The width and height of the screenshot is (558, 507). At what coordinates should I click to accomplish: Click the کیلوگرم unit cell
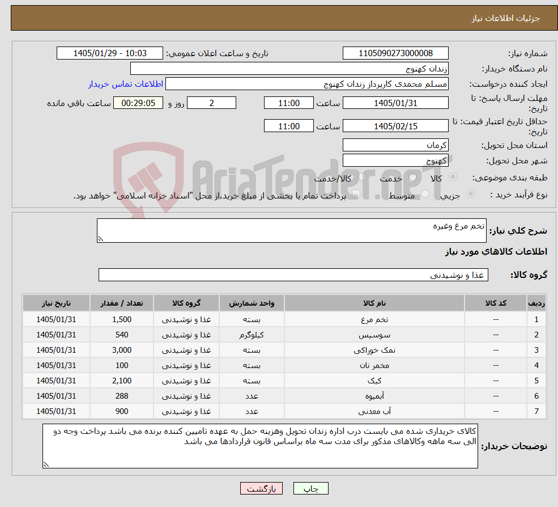pos(252,335)
